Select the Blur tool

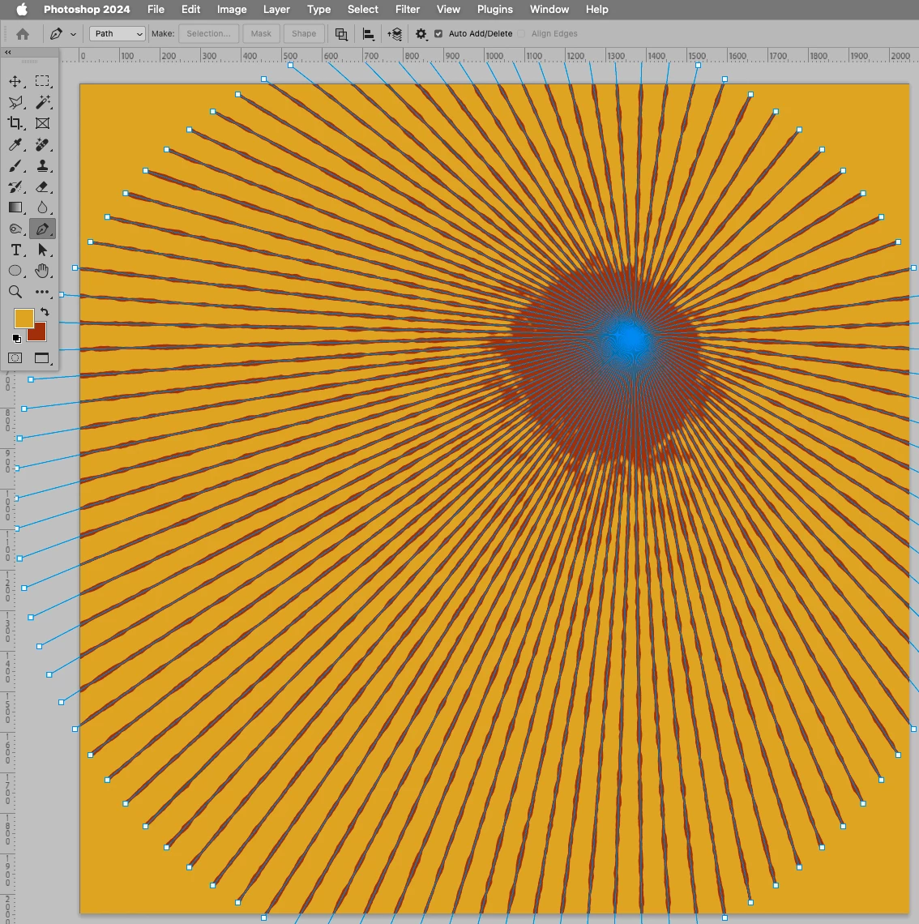(42, 207)
